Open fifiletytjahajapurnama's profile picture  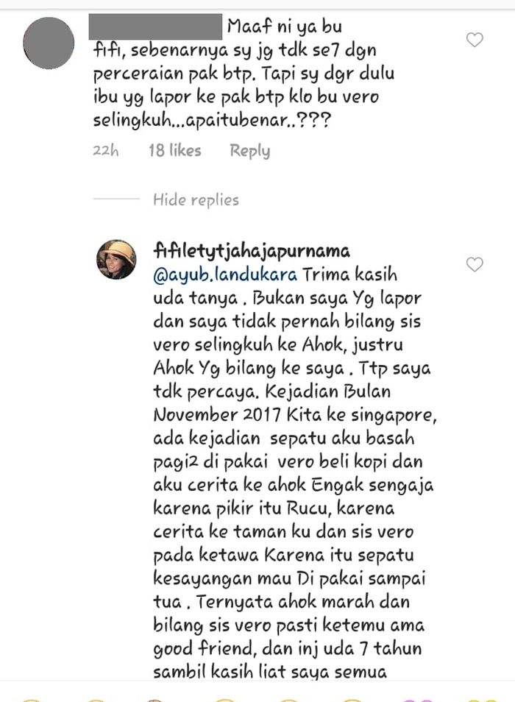(116, 259)
